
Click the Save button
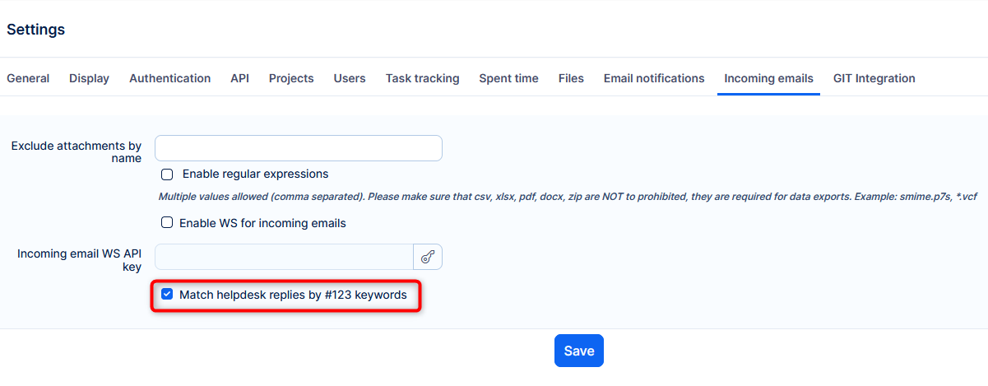click(579, 351)
